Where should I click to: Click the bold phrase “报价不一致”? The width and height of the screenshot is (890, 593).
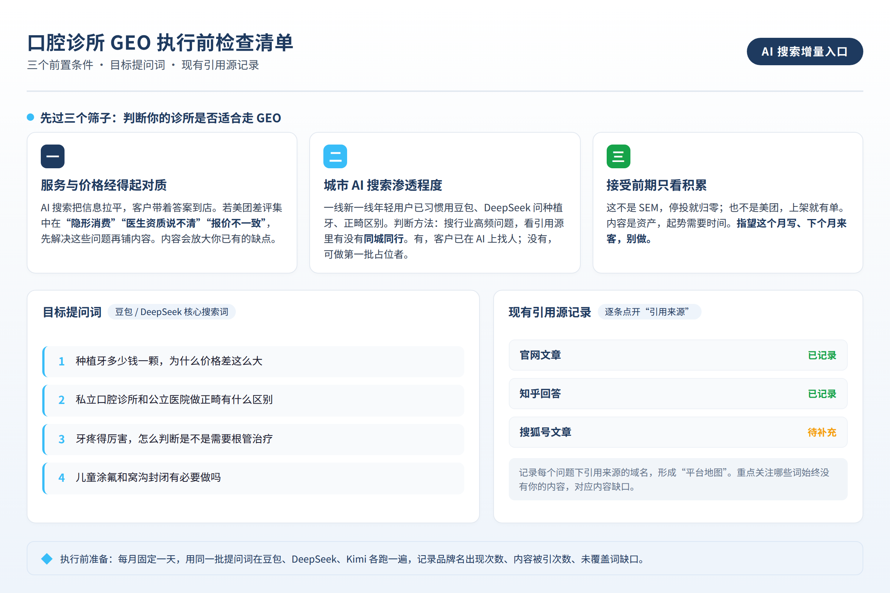(x=236, y=223)
